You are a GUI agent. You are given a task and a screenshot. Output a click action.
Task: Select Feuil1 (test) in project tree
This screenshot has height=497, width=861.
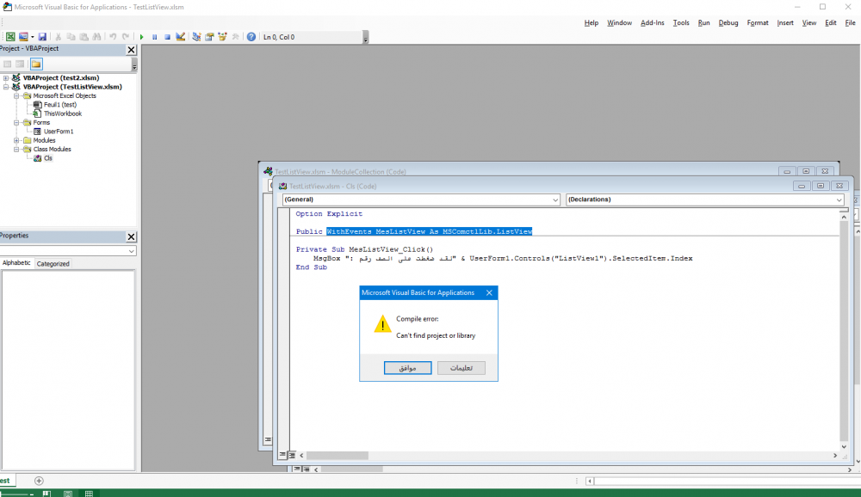(x=60, y=104)
